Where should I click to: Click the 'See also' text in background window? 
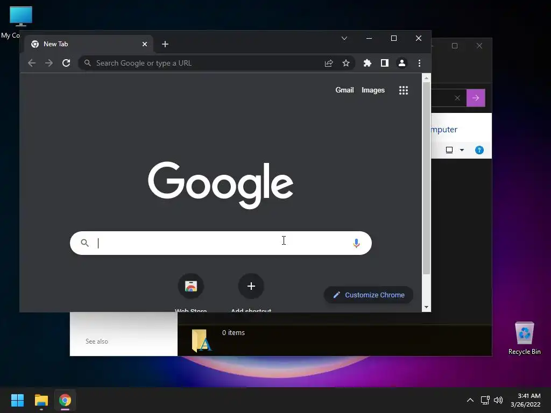pos(97,341)
